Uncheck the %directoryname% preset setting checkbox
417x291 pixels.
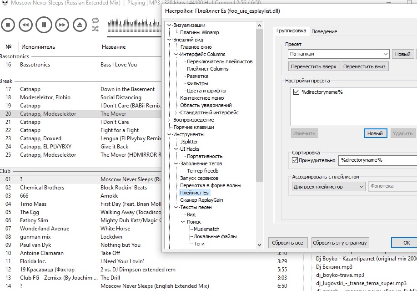point(297,92)
